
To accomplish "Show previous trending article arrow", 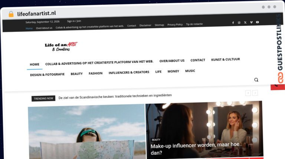I will point(248,93).
